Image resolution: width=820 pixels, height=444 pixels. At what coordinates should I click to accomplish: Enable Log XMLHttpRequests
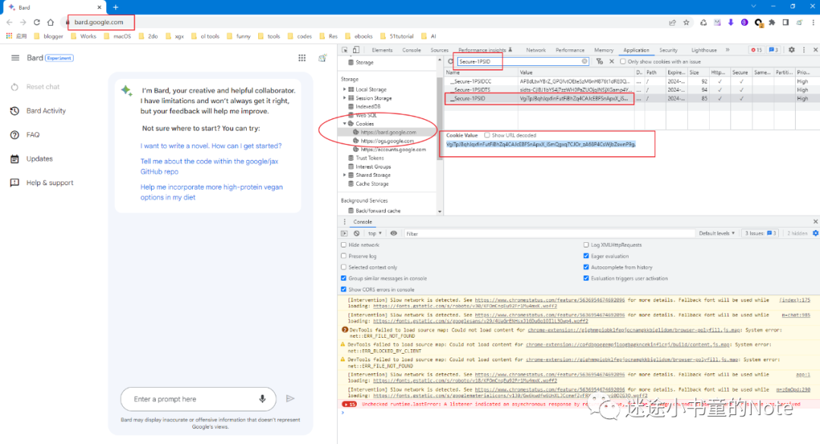click(x=585, y=244)
